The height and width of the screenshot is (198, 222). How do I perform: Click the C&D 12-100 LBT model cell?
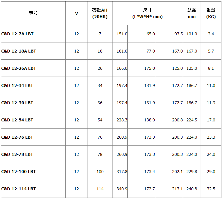[x=18, y=172]
